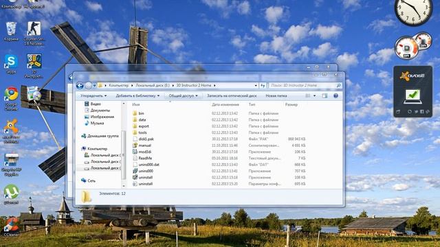
Task: Launch the 3D Инструктор desktop shortcut
Action: [x=34, y=66]
